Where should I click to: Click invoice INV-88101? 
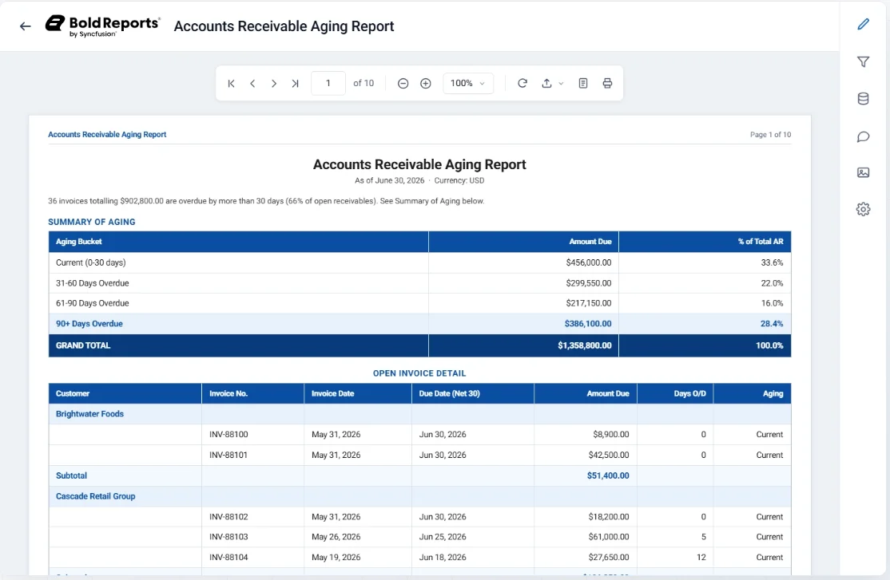[228, 455]
